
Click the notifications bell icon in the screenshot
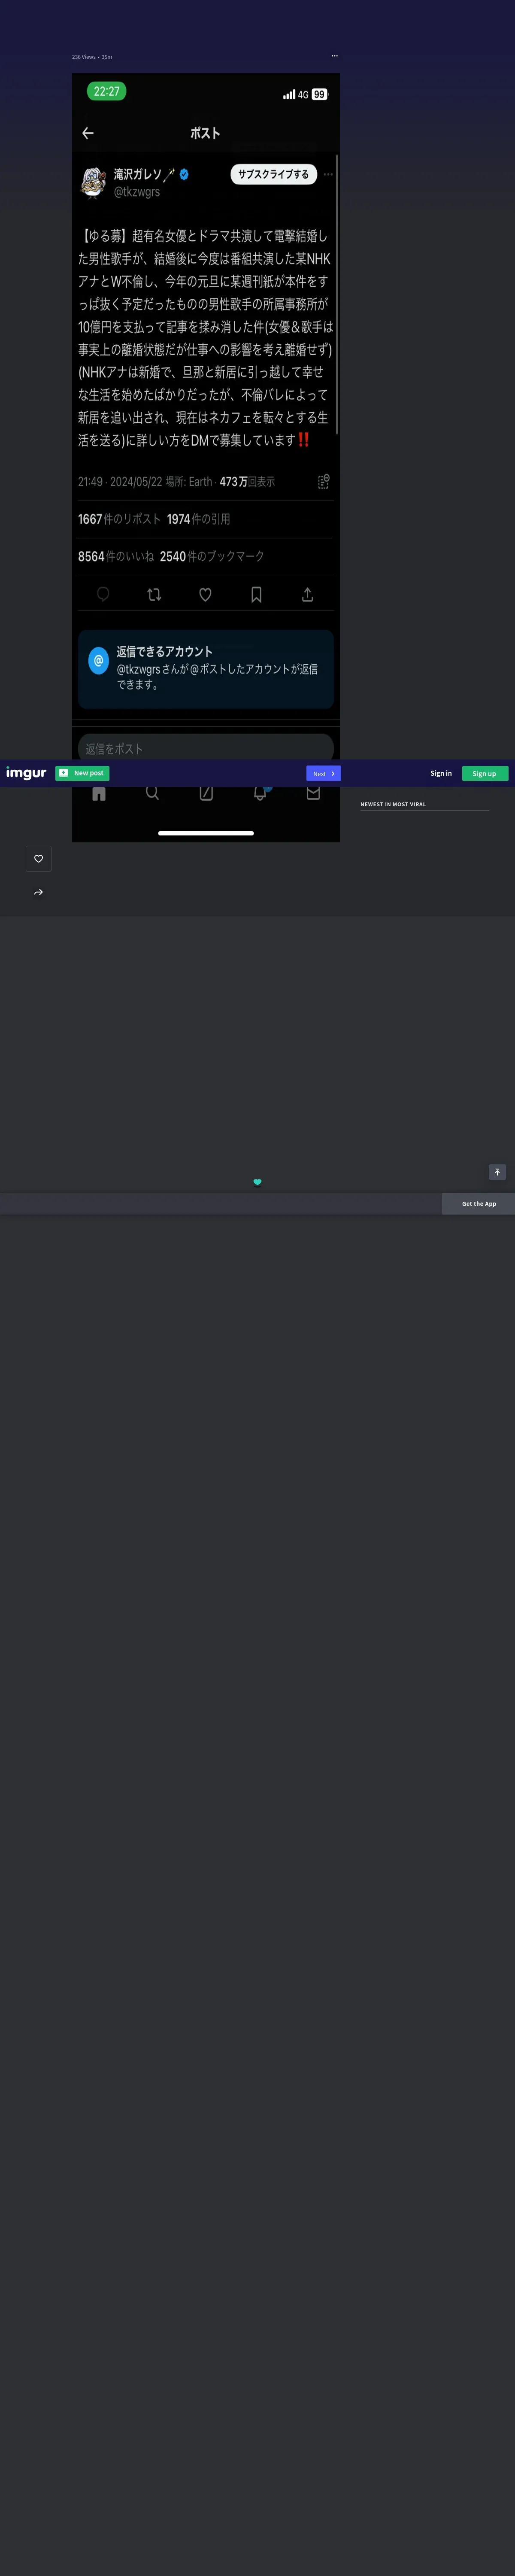point(260,792)
